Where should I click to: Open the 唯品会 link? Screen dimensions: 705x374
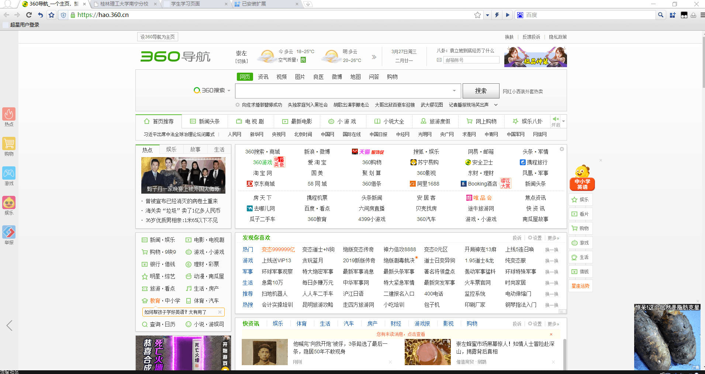pyautogui.click(x=479, y=198)
